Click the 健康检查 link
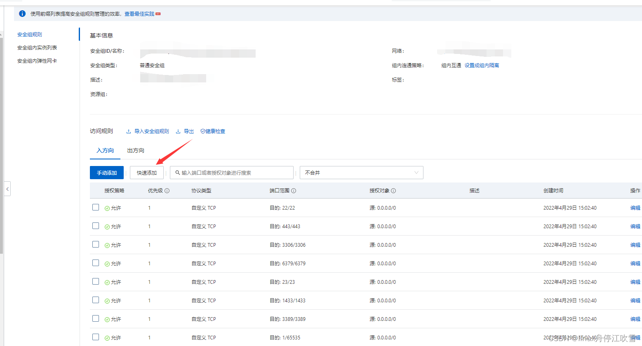 [215, 131]
